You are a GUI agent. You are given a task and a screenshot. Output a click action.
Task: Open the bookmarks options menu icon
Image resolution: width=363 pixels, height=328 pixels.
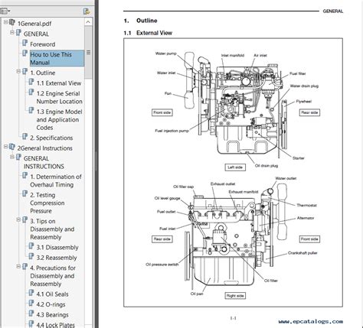5,11
